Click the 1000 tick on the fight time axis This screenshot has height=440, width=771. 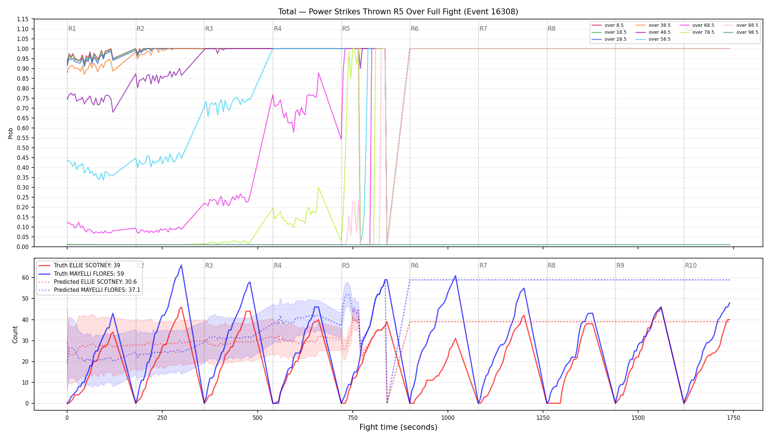click(x=448, y=418)
